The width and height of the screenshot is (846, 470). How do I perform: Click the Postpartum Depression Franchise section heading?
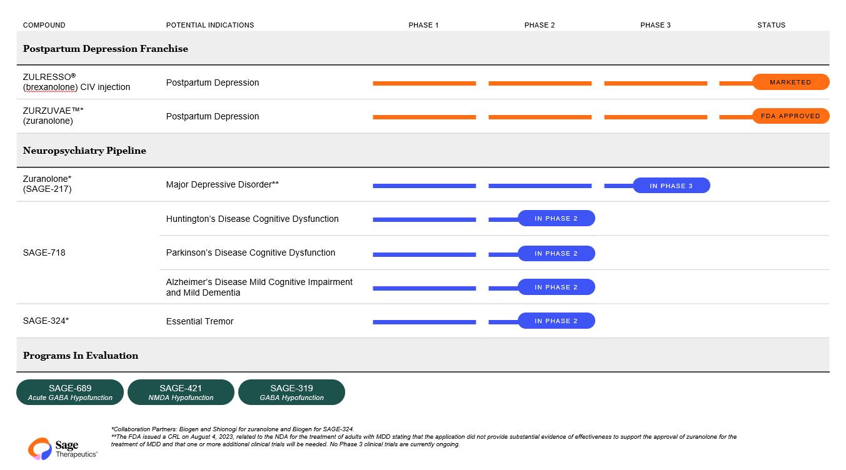pyautogui.click(x=105, y=49)
